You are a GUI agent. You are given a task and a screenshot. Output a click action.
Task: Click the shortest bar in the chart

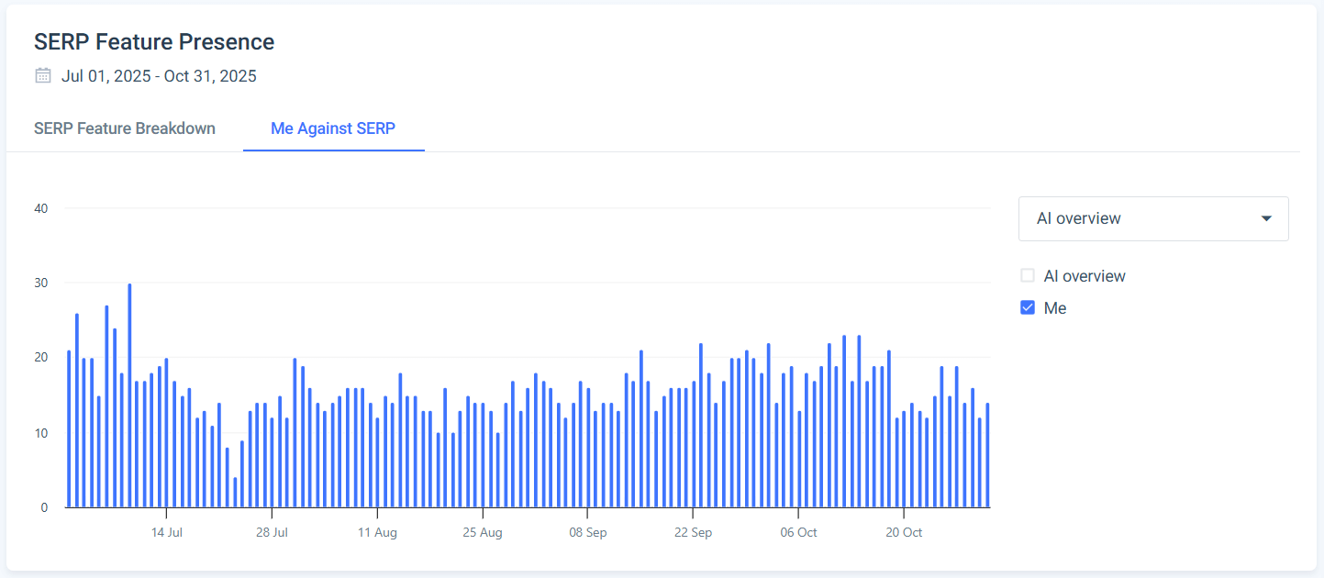click(235, 493)
